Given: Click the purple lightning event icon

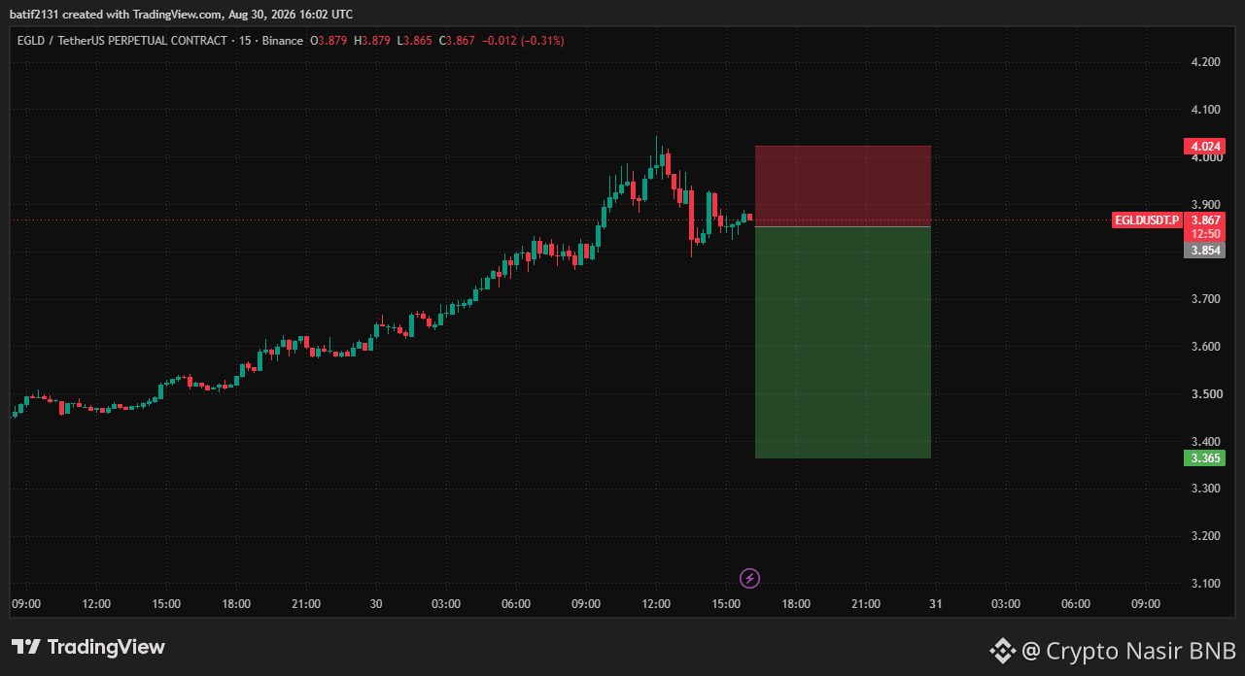Looking at the screenshot, I should (x=749, y=579).
